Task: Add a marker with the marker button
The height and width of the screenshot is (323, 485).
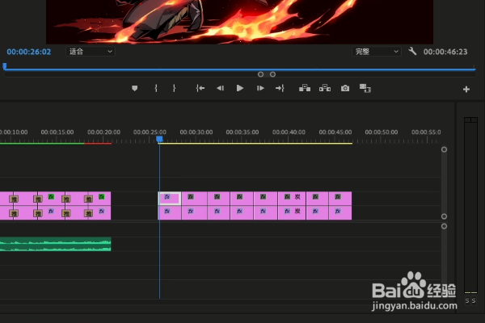Action: (x=134, y=88)
